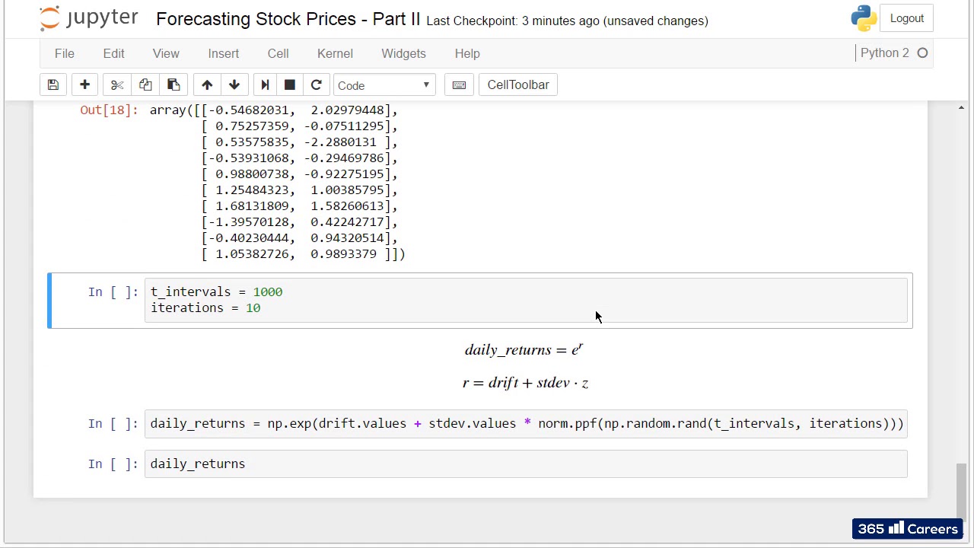
Task: Open the command palette keyboard icon
Action: (459, 85)
